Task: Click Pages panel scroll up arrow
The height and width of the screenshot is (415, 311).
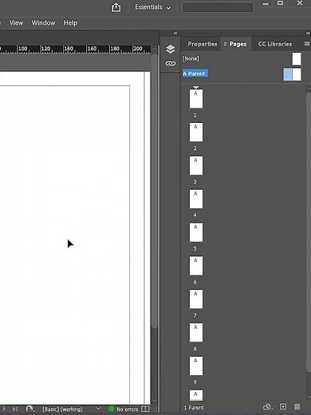Action: pyautogui.click(x=309, y=89)
